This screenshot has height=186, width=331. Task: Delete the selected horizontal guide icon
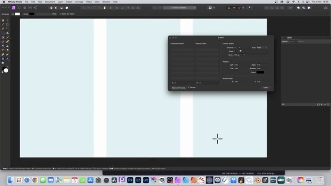pyautogui.click(x=175, y=83)
